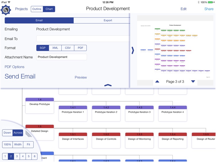Screen dimensions: 216x162
Task: Switch to Chart view
Action: [49, 9]
